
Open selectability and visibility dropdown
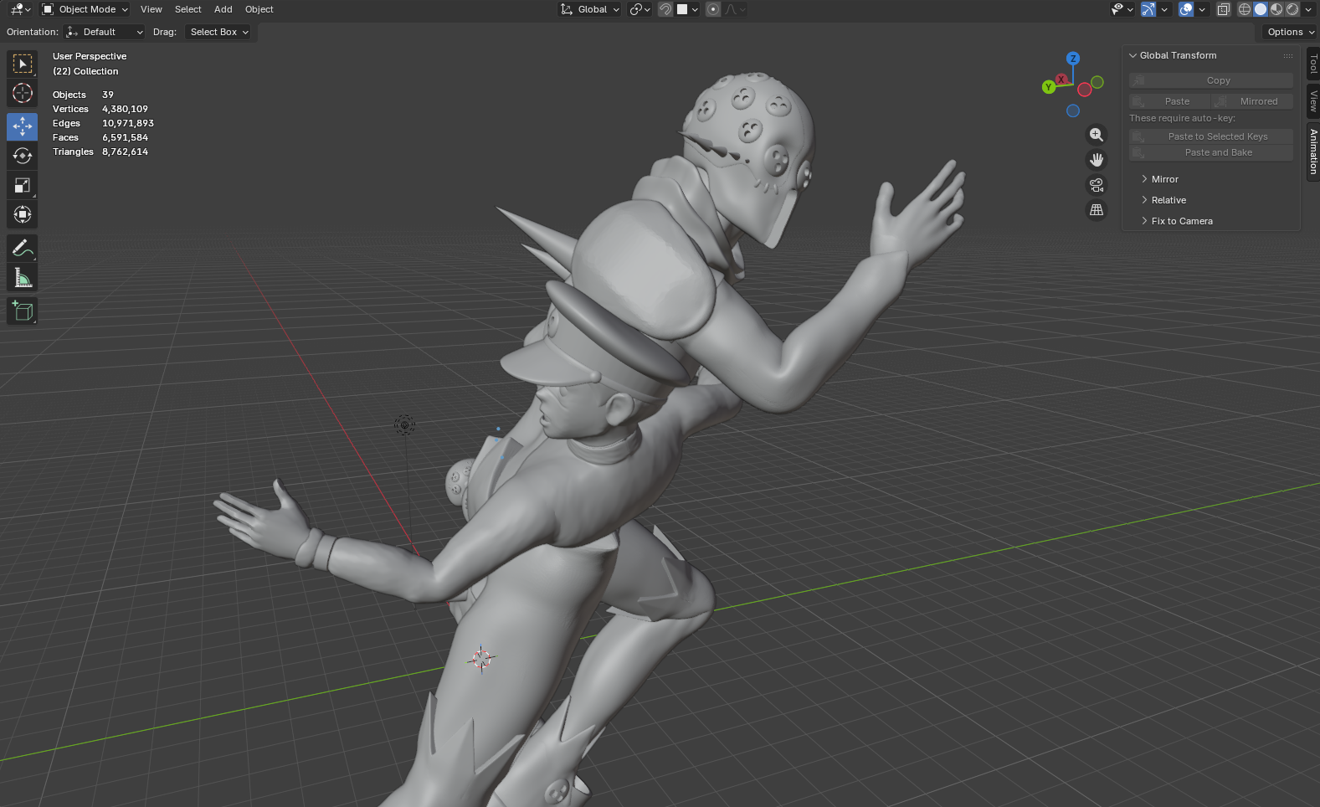pos(1122,9)
